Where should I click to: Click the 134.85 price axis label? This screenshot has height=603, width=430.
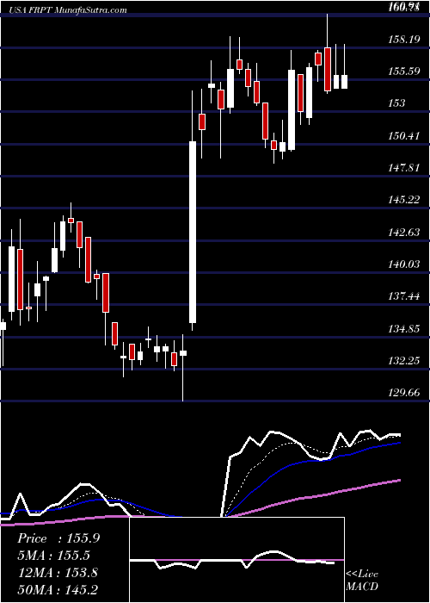coord(404,328)
